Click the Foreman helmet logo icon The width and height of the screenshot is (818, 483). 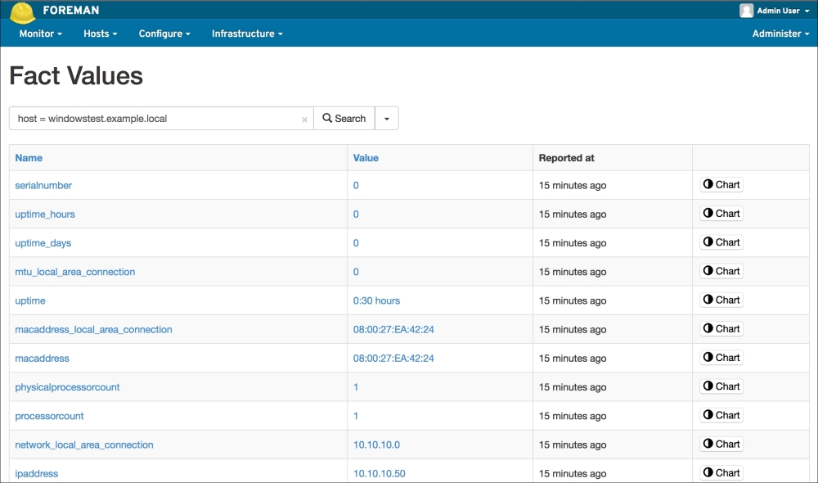point(22,11)
